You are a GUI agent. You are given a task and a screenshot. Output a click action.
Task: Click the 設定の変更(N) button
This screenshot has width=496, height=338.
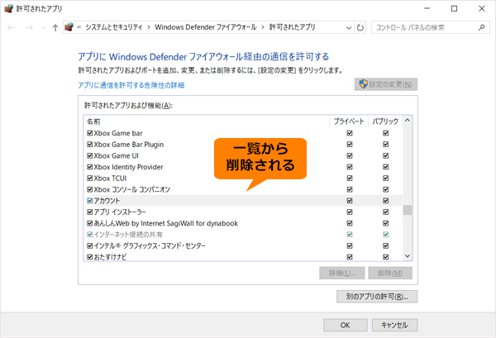pos(386,84)
